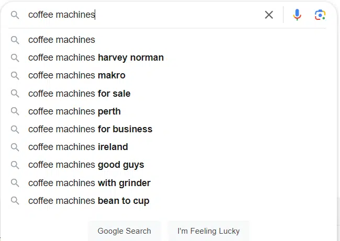Pick the 'coffee machines makro' suggestion
The width and height of the screenshot is (340, 241).
coord(167,75)
